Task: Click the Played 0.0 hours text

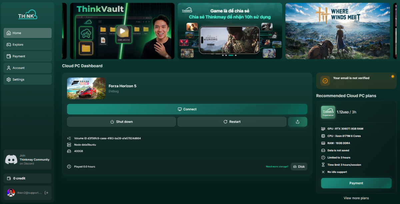Action: 85,166
